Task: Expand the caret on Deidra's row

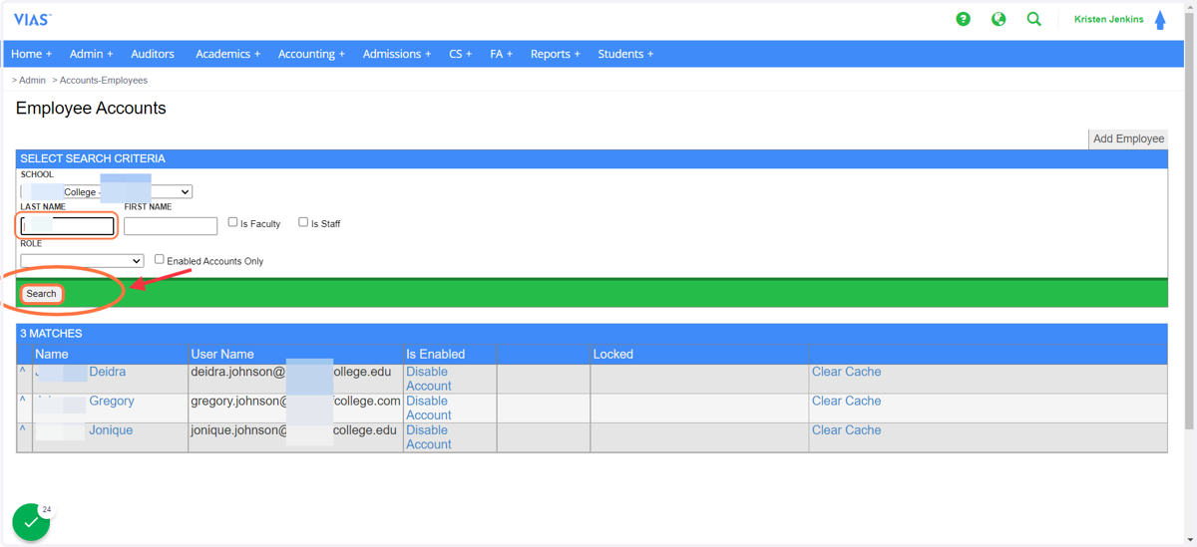Action: [23, 372]
